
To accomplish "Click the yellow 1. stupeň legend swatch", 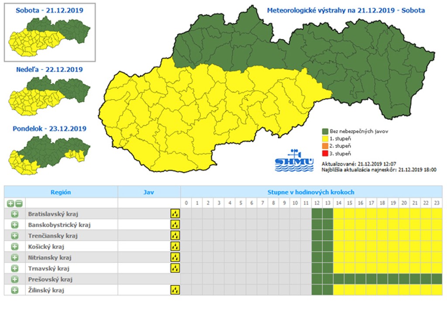I will [x=325, y=139].
